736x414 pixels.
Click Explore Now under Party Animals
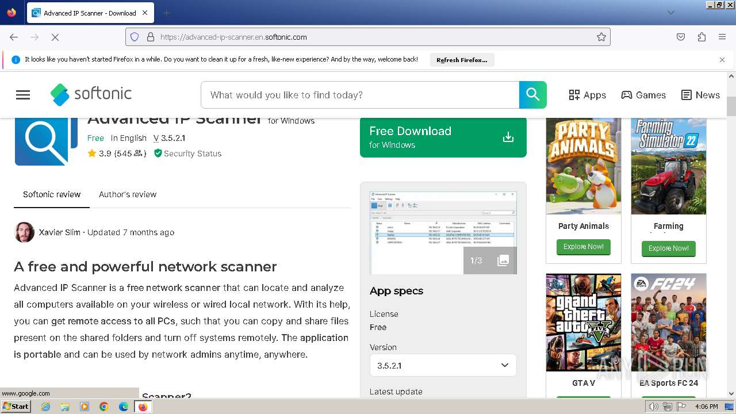tap(583, 247)
